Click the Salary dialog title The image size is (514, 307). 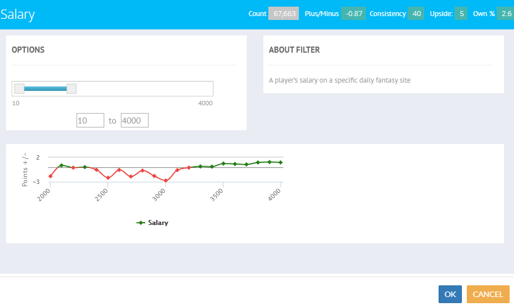pos(17,14)
